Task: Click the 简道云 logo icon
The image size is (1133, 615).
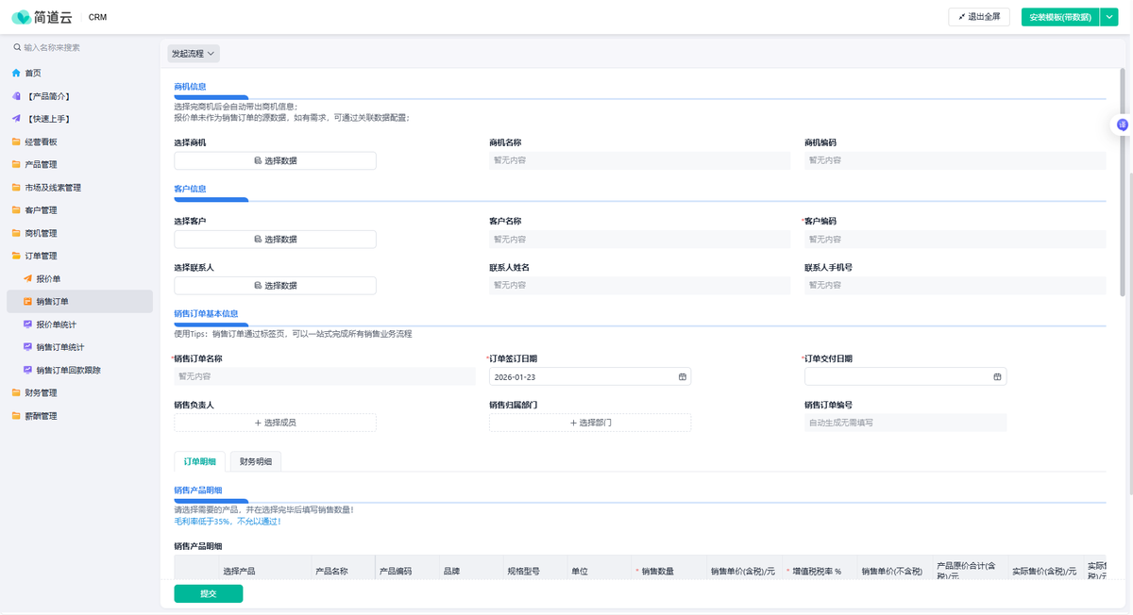Action: (21, 17)
